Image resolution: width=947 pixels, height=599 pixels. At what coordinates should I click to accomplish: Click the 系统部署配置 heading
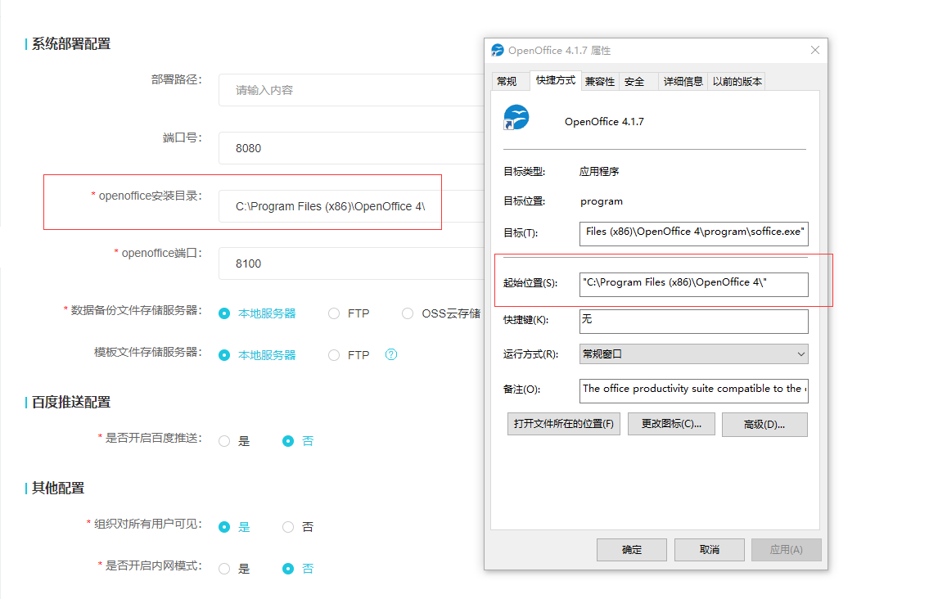[x=70, y=44]
